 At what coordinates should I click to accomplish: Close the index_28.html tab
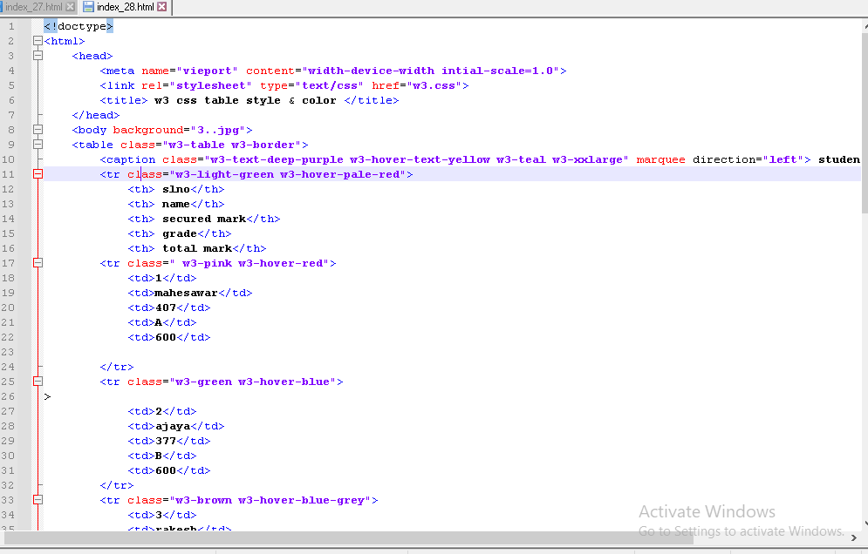(161, 7)
